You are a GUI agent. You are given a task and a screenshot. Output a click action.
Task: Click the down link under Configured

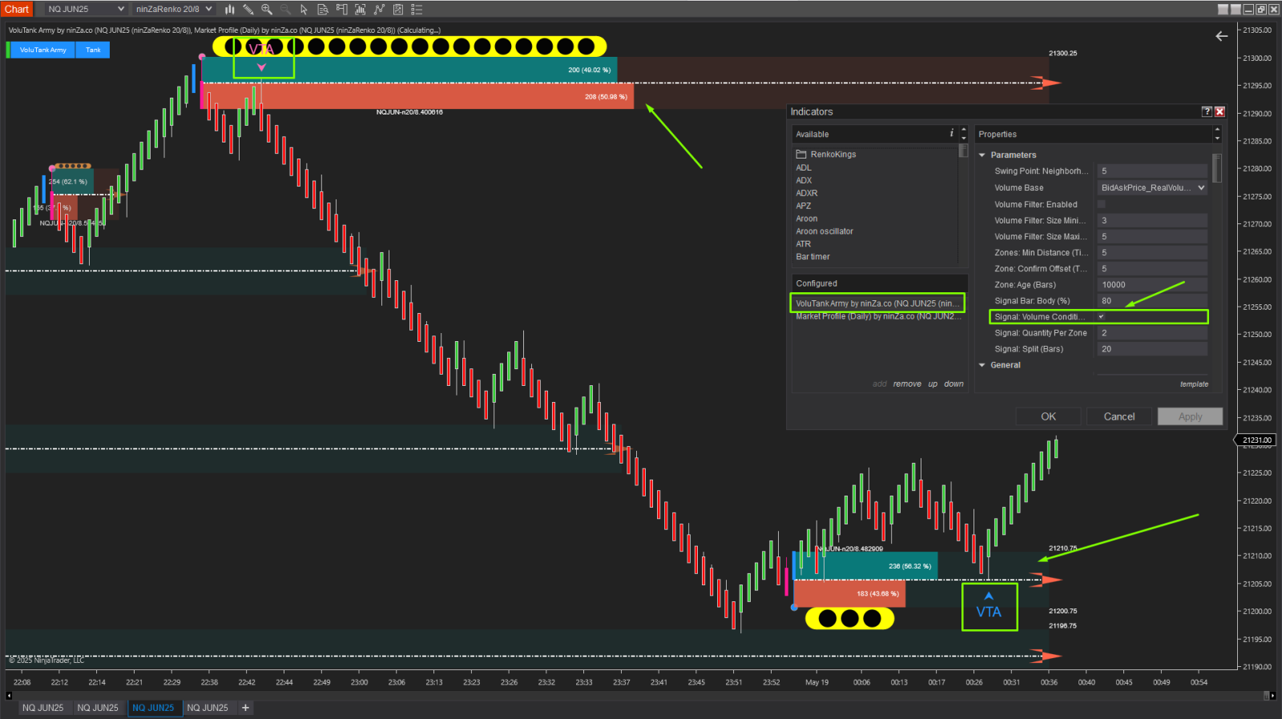point(953,384)
